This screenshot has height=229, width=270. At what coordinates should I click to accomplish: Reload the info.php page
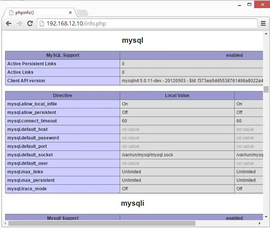tap(30, 24)
